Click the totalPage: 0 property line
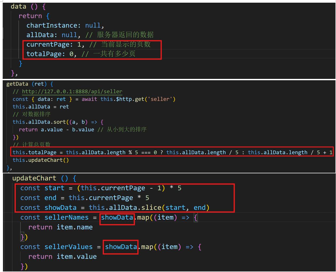336x272 pixels. (x=51, y=54)
